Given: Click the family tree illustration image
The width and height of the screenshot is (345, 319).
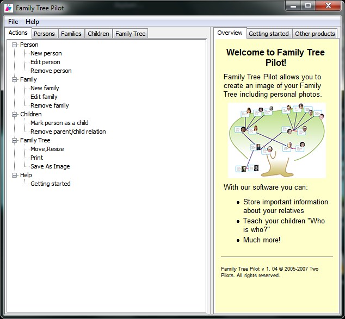Looking at the screenshot, I should click(277, 140).
